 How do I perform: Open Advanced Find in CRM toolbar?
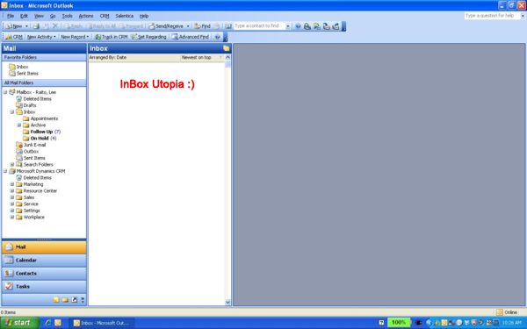(x=191, y=37)
